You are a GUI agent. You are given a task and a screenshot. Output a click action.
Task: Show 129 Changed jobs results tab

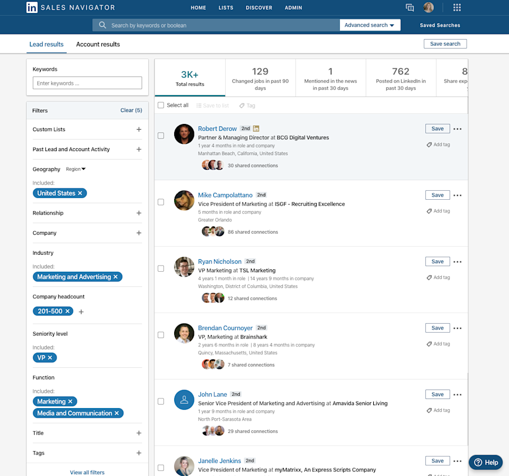coord(260,78)
